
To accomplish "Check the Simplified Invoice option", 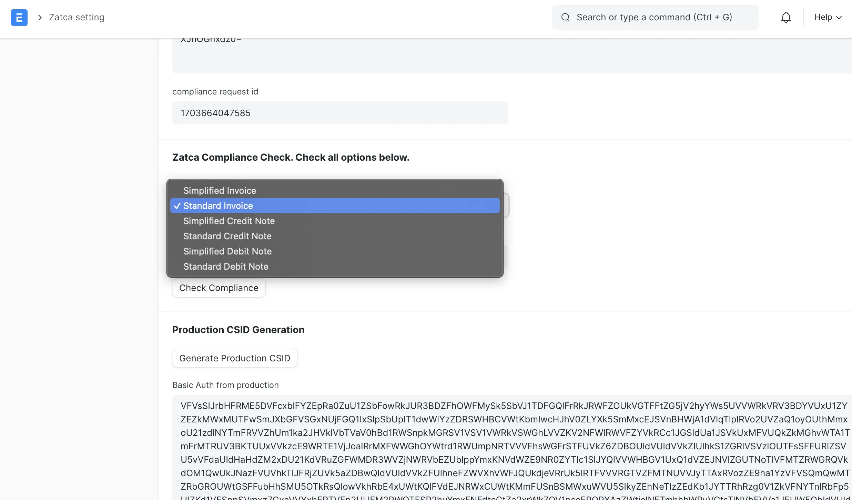I will pos(220,190).
